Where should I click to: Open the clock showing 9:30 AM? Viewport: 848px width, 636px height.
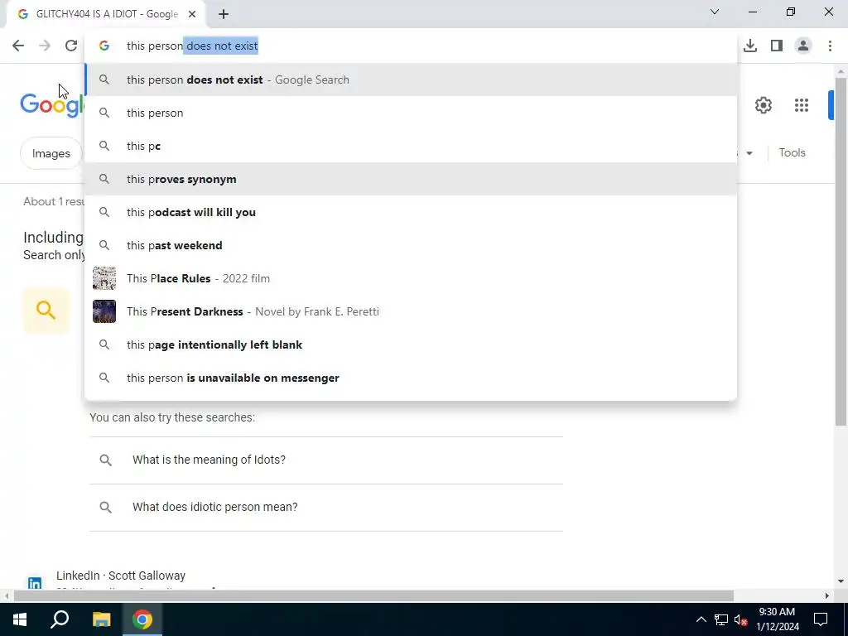tap(777, 619)
